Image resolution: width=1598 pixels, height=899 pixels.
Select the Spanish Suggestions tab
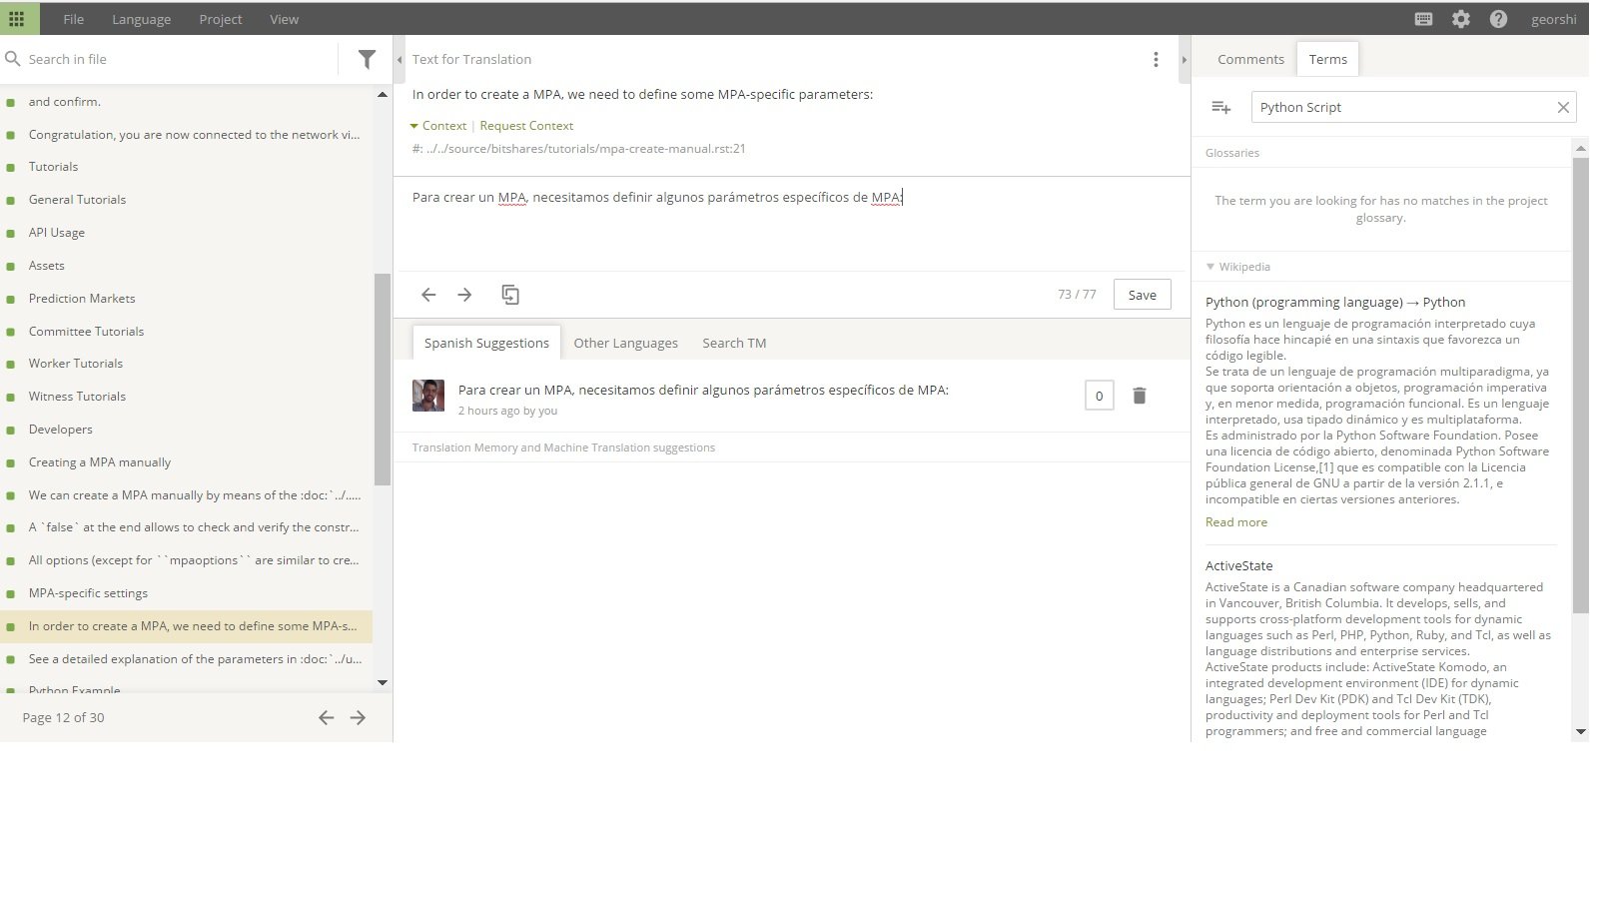point(486,343)
